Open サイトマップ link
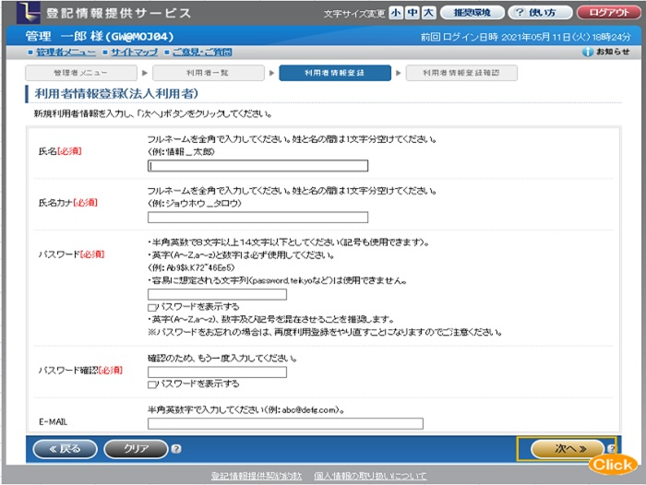Screen dimensions: 646x485 coord(135,53)
